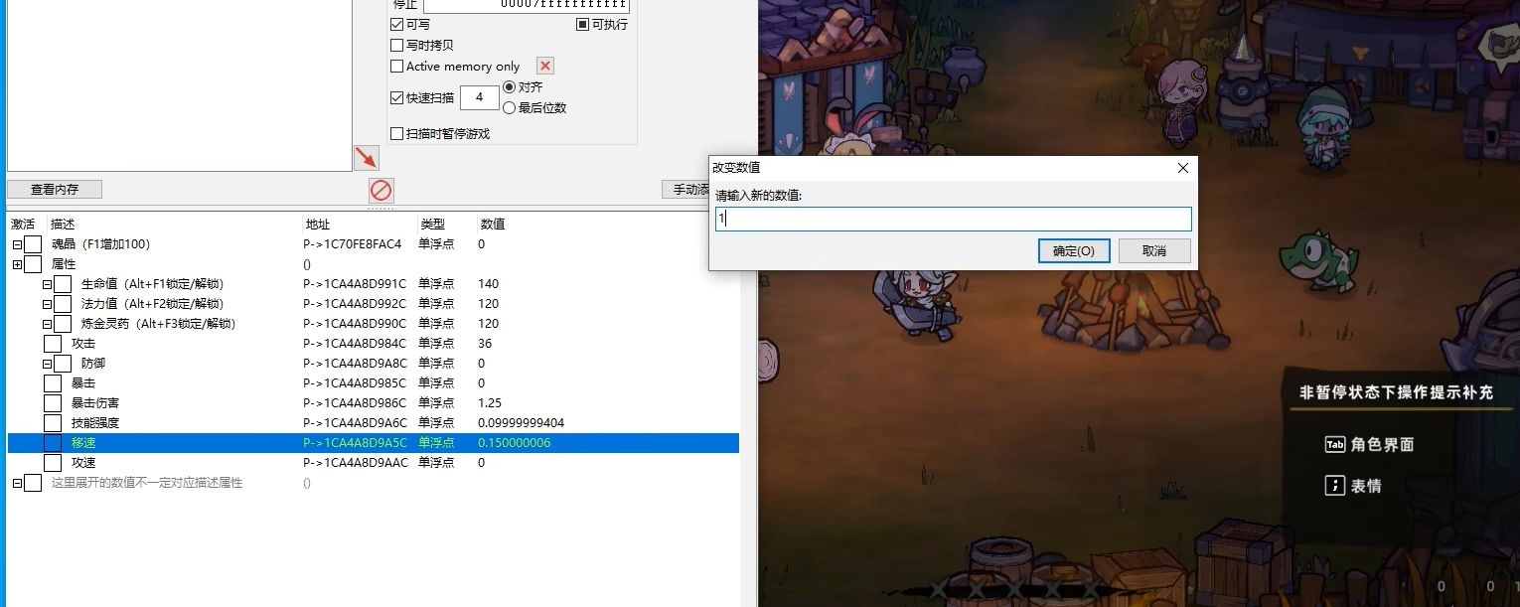Image resolution: width=1520 pixels, height=607 pixels.
Task: Toggle the 可执行 checkbox
Action: pos(583,24)
